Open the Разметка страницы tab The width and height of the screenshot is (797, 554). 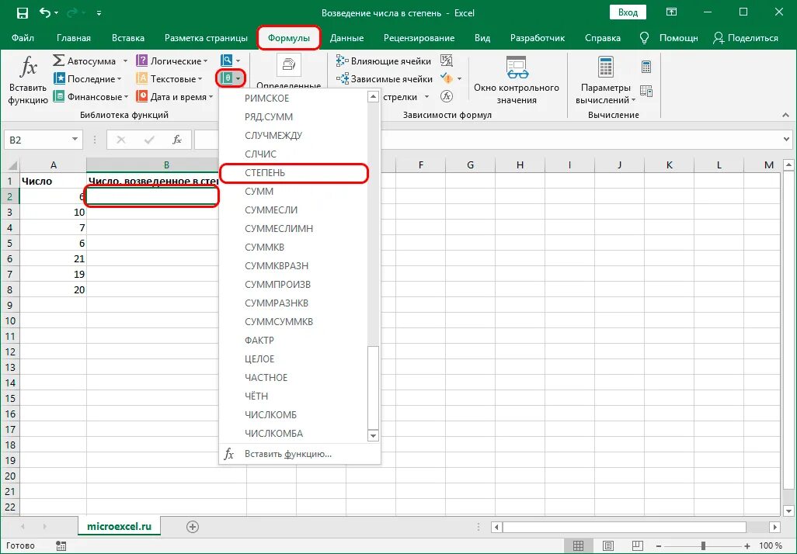tap(206, 38)
